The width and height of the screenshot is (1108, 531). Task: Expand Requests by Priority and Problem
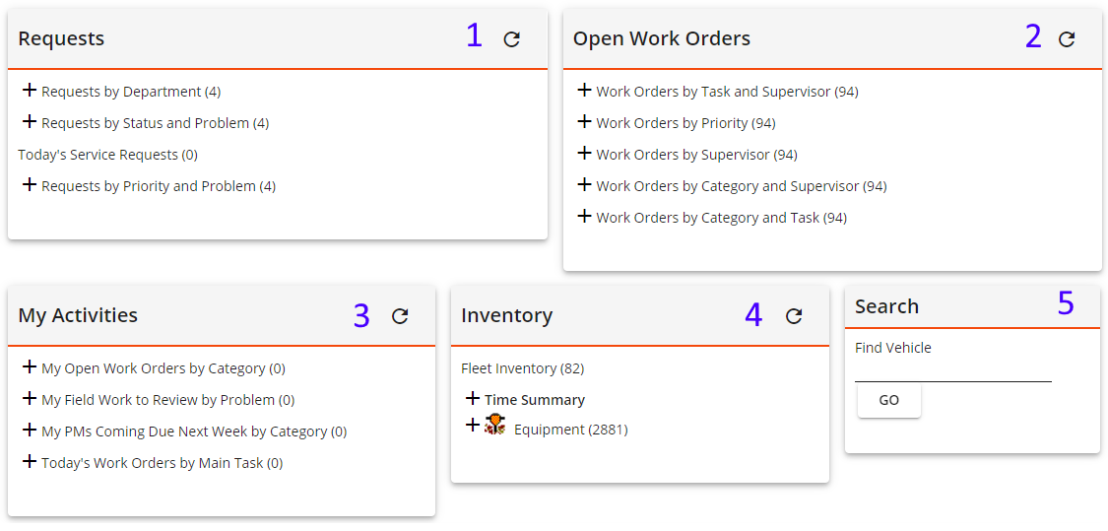point(30,185)
